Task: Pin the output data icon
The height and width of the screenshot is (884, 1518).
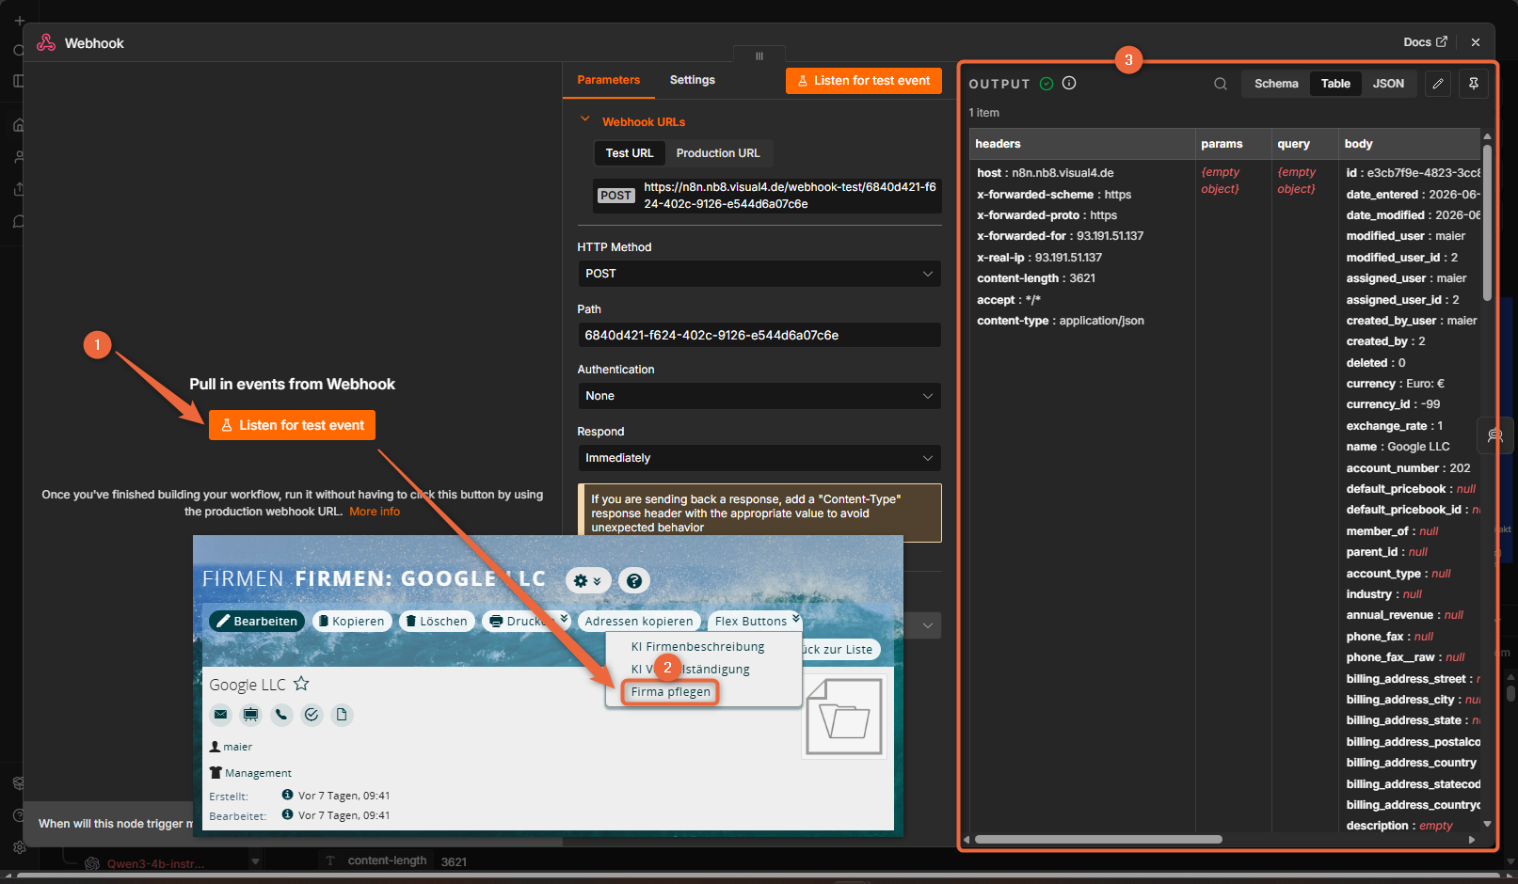Action: [1474, 84]
